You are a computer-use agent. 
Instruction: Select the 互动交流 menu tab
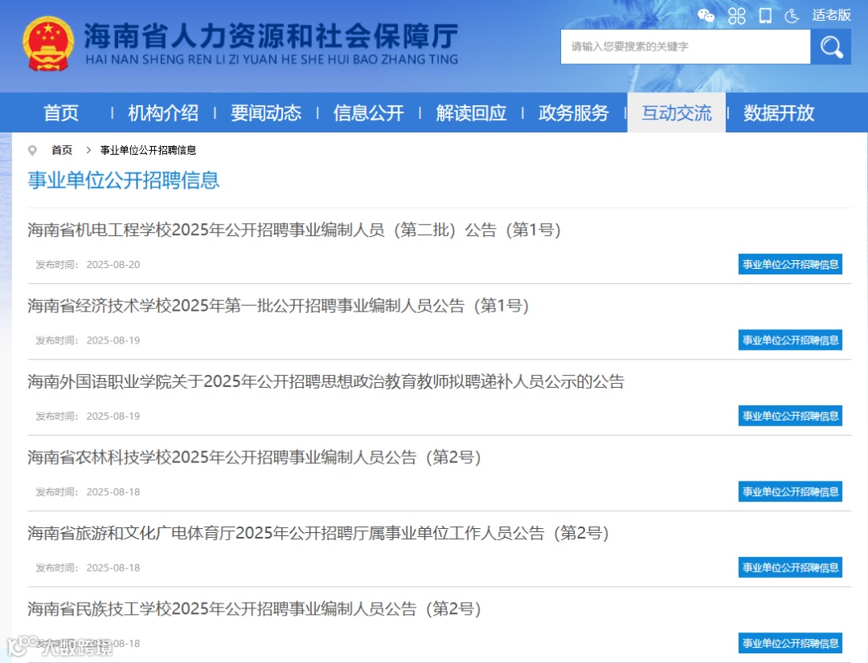(677, 113)
